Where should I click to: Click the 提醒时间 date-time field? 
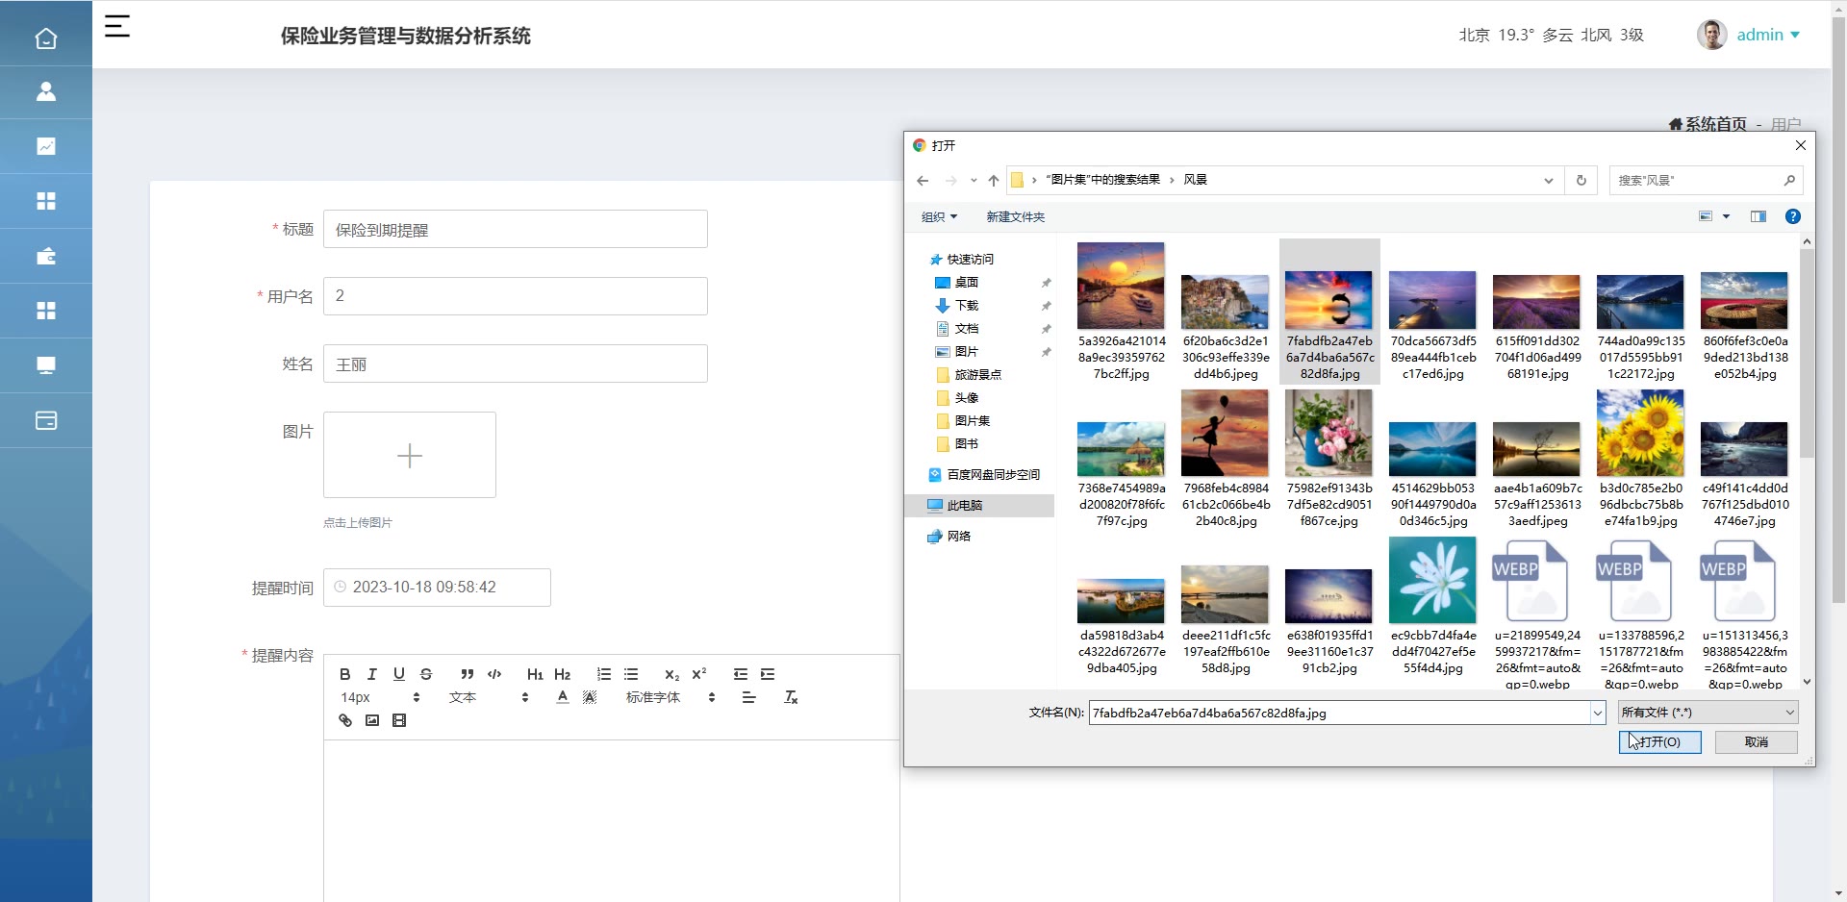click(437, 588)
